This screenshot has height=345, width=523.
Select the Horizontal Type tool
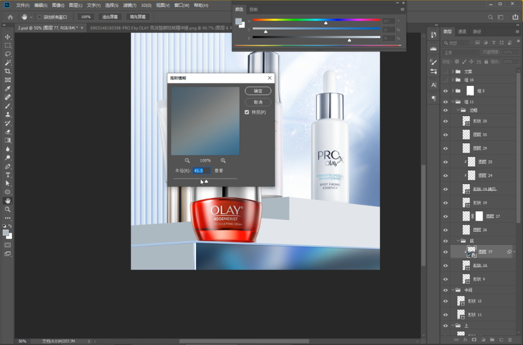click(x=8, y=175)
